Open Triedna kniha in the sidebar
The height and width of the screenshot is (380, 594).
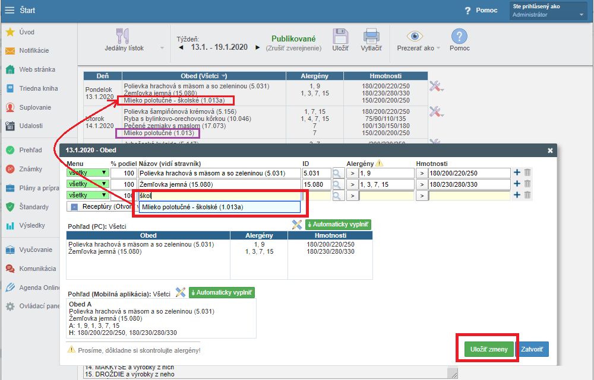coord(39,88)
